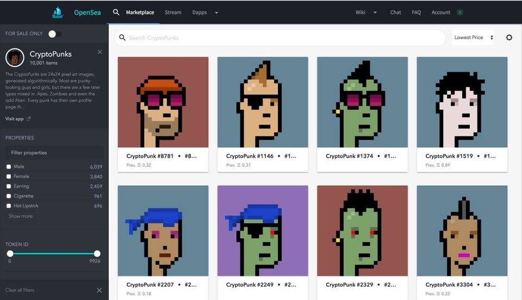Image resolution: width=522 pixels, height=300 pixels.
Task: Open the CryptoPunk #1146 title link
Action: [250, 156]
